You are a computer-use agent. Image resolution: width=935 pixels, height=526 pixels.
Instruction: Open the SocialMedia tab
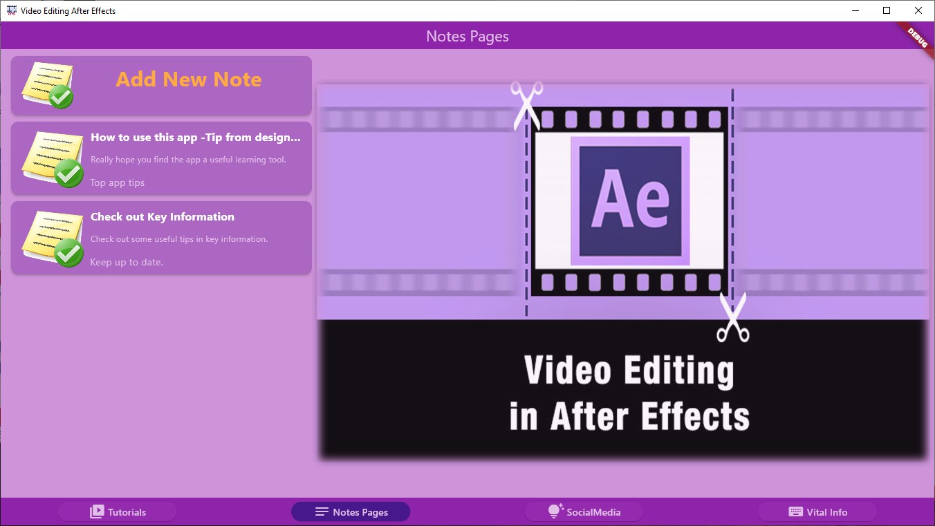click(584, 512)
